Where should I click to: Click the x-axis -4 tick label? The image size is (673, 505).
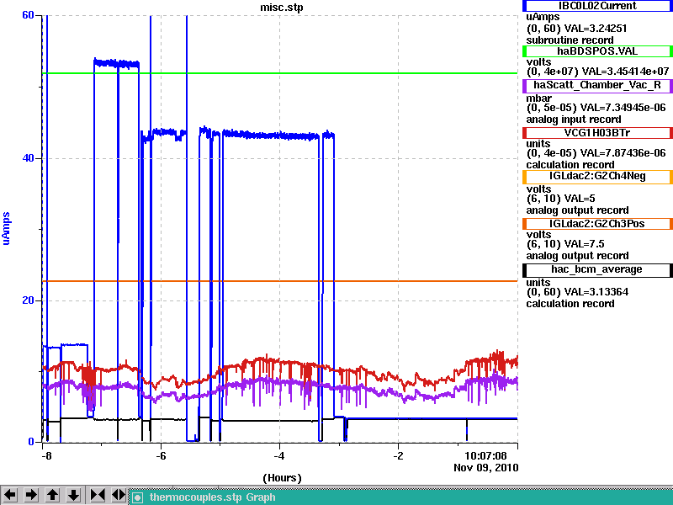pos(279,456)
